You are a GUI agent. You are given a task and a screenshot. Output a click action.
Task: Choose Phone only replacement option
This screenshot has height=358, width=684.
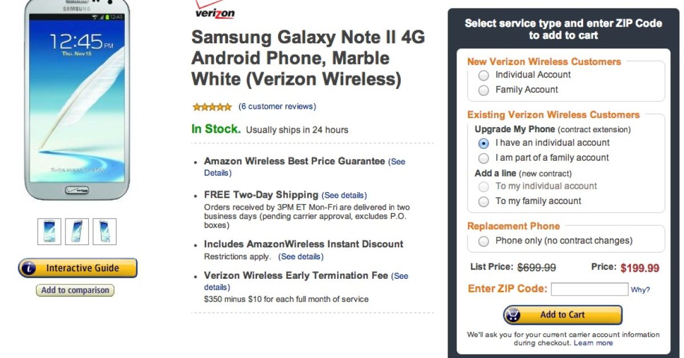coord(484,241)
